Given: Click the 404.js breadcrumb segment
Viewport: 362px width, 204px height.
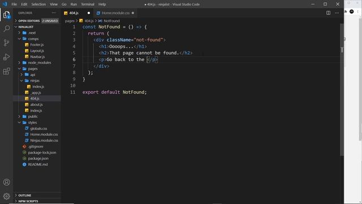Looking at the screenshot, I should click(87, 21).
